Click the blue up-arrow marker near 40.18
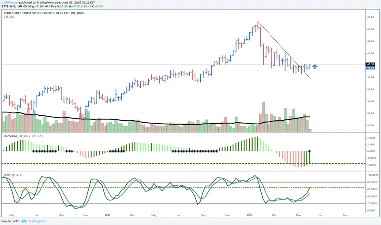Image resolution: width=381 pixels, height=225 pixels. click(x=315, y=66)
